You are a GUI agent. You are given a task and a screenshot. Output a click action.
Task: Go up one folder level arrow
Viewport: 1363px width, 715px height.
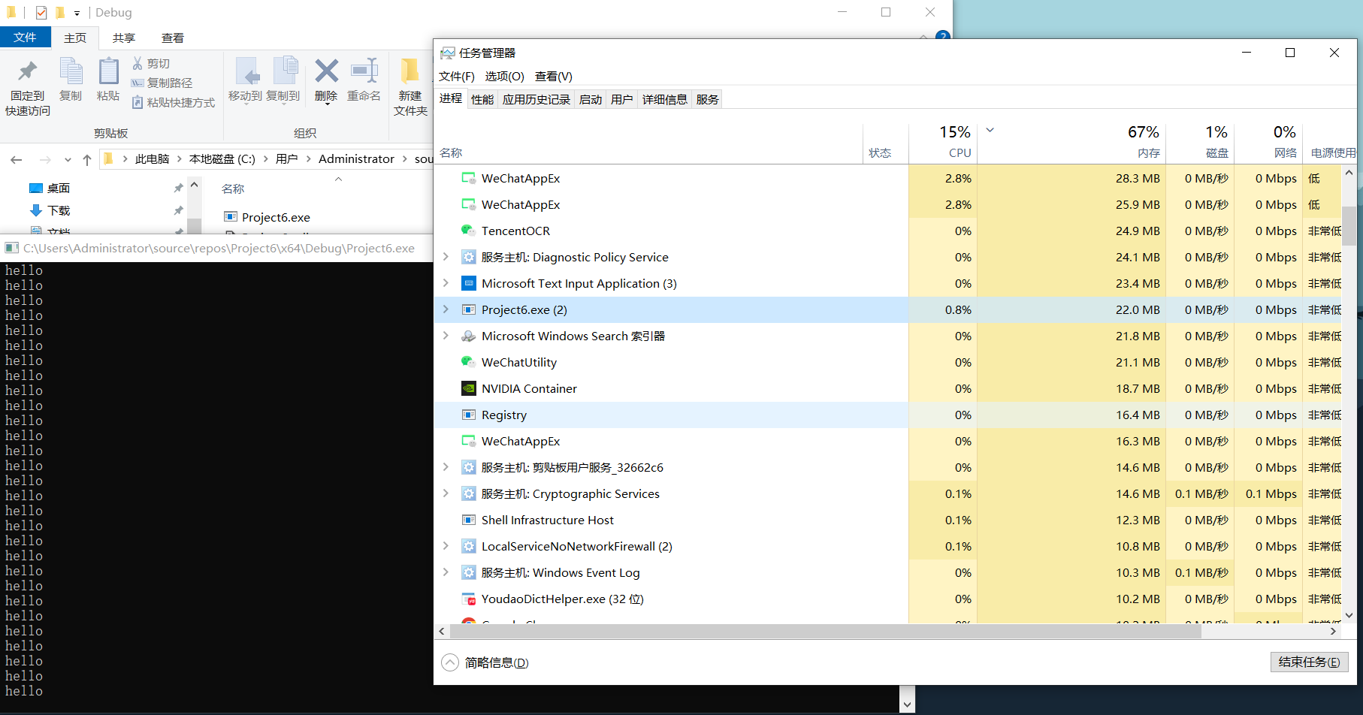tap(87, 159)
